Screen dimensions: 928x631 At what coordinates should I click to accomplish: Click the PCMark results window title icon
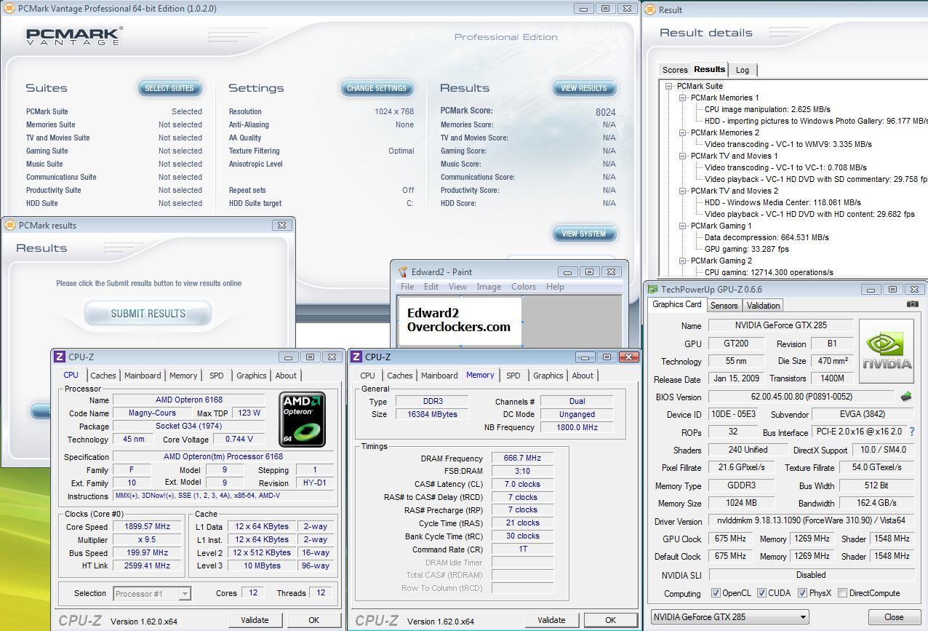pos(10,225)
